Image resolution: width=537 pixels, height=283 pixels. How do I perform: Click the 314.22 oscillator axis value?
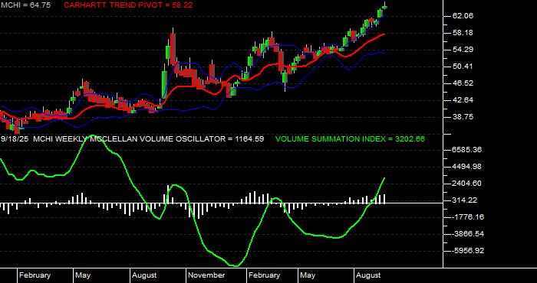[x=465, y=200]
